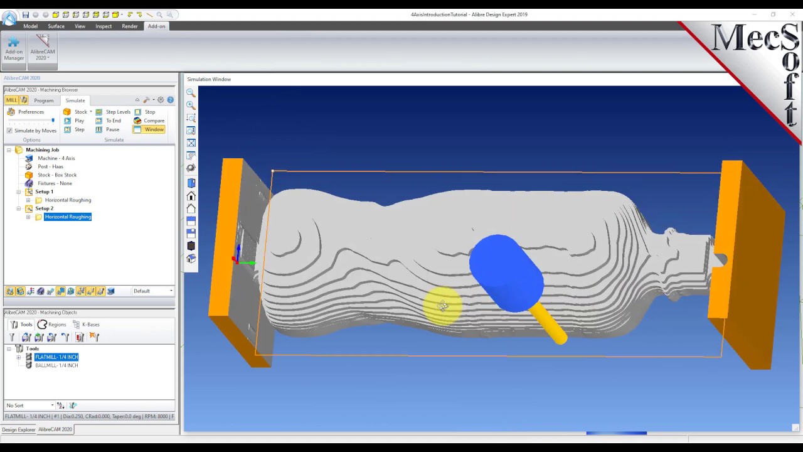Open the Stock dropdown arrow
This screenshot has height=452, width=803.
[91, 112]
